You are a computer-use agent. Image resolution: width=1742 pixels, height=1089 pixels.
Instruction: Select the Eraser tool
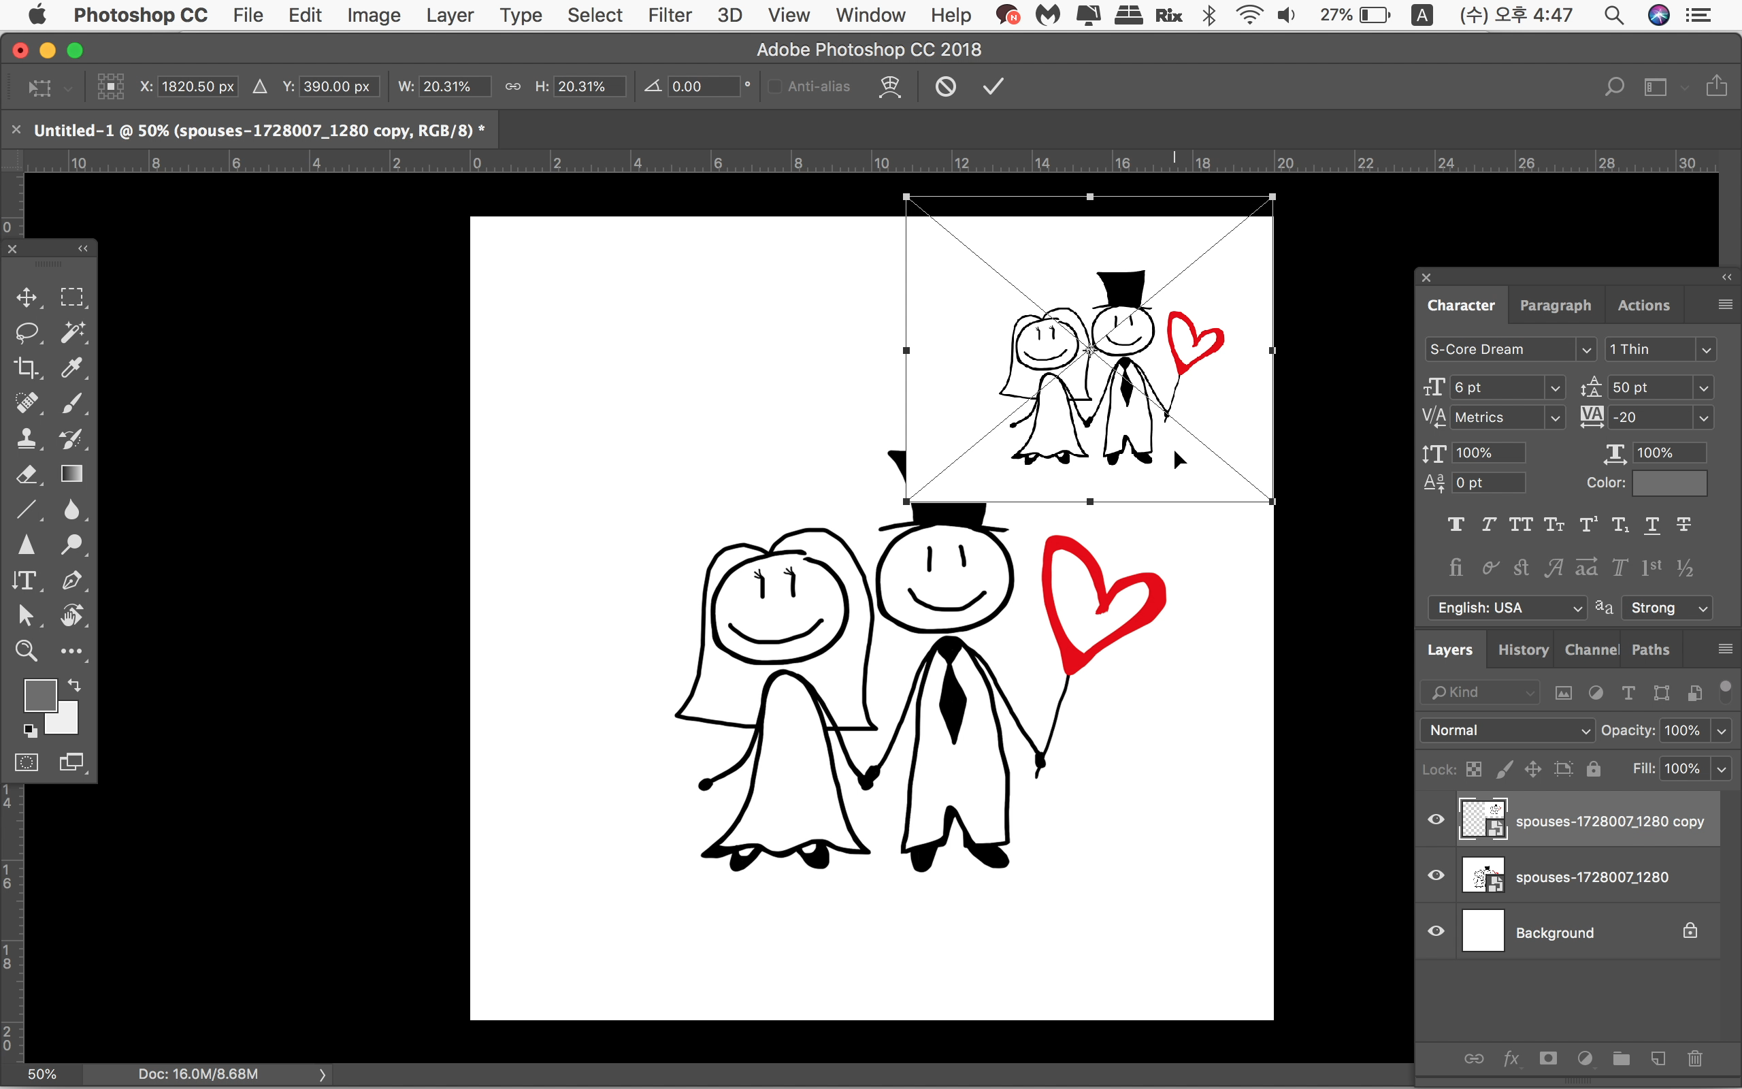pos(27,474)
